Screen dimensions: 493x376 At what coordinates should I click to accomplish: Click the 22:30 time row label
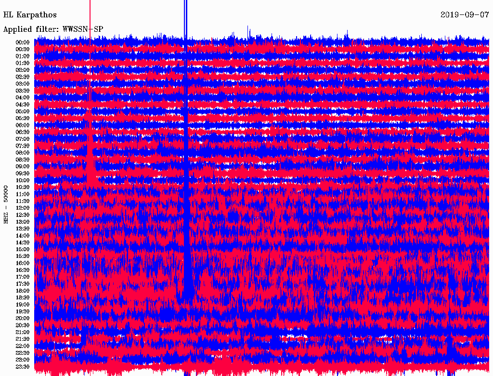pos(23,353)
